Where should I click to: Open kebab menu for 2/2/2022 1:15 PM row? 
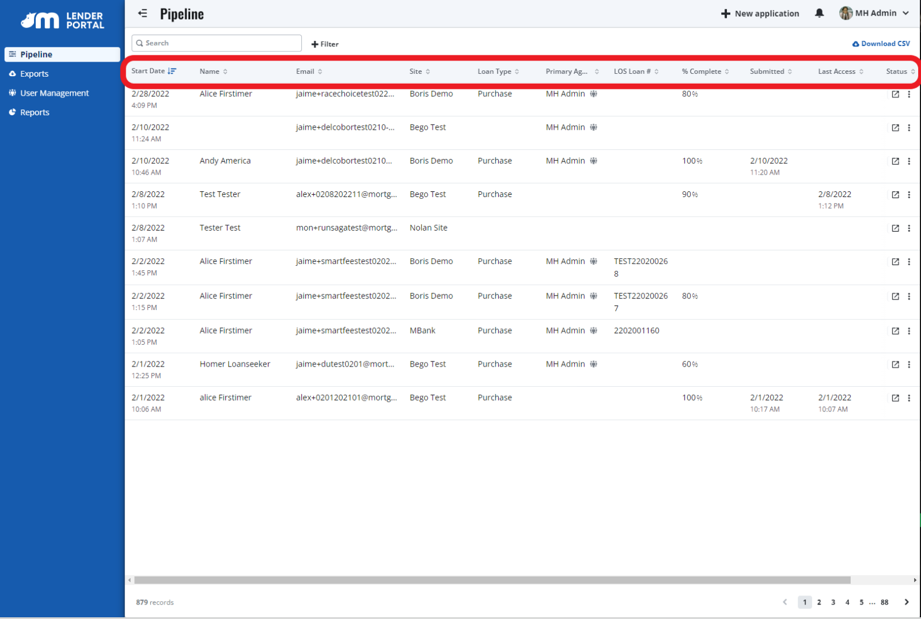click(x=909, y=296)
